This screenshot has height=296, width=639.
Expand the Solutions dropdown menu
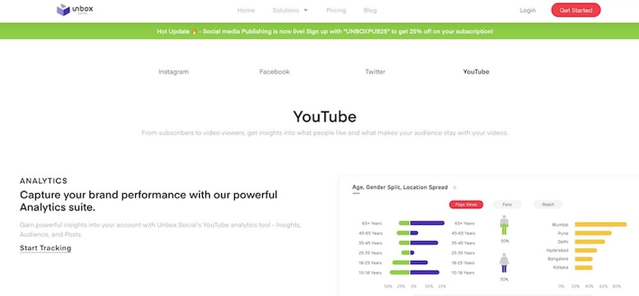click(x=290, y=11)
